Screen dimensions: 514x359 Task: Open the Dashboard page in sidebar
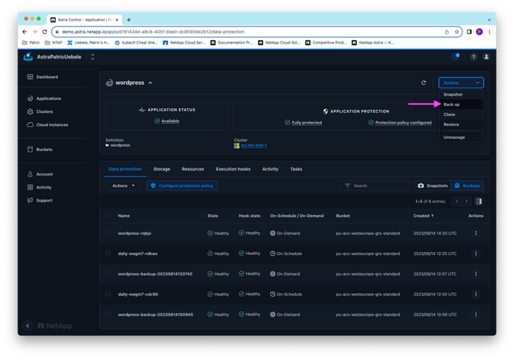(x=43, y=77)
